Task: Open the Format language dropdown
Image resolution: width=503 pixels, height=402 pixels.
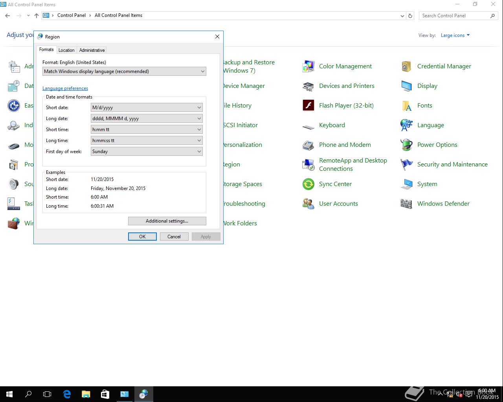Action: 124,71
